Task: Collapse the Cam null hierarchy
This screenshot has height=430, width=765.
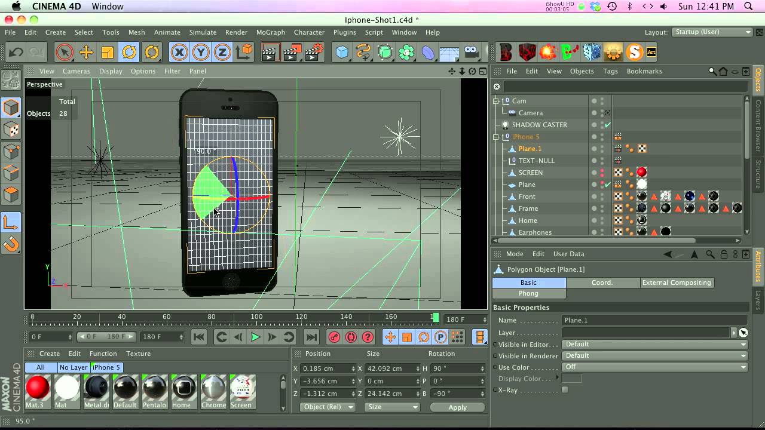Action: 496,101
